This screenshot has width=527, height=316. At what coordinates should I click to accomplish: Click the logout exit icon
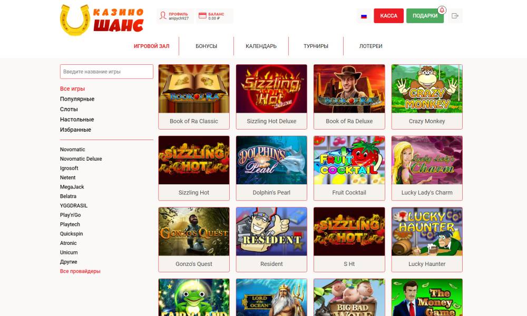click(455, 16)
